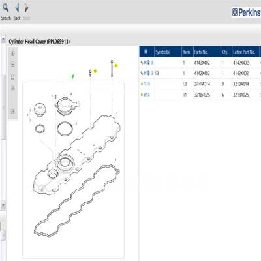The image size is (261, 261).
Task: Click the icon directly below zoom out
Action: [13, 77]
